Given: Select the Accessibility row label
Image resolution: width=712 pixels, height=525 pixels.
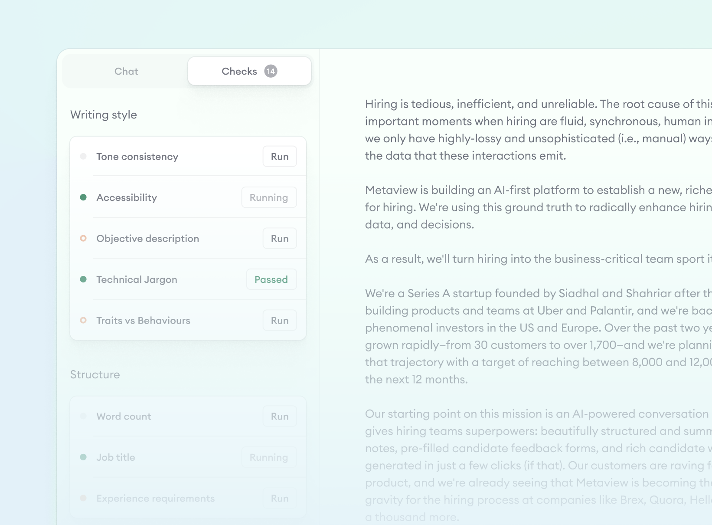Looking at the screenshot, I should click(x=127, y=197).
